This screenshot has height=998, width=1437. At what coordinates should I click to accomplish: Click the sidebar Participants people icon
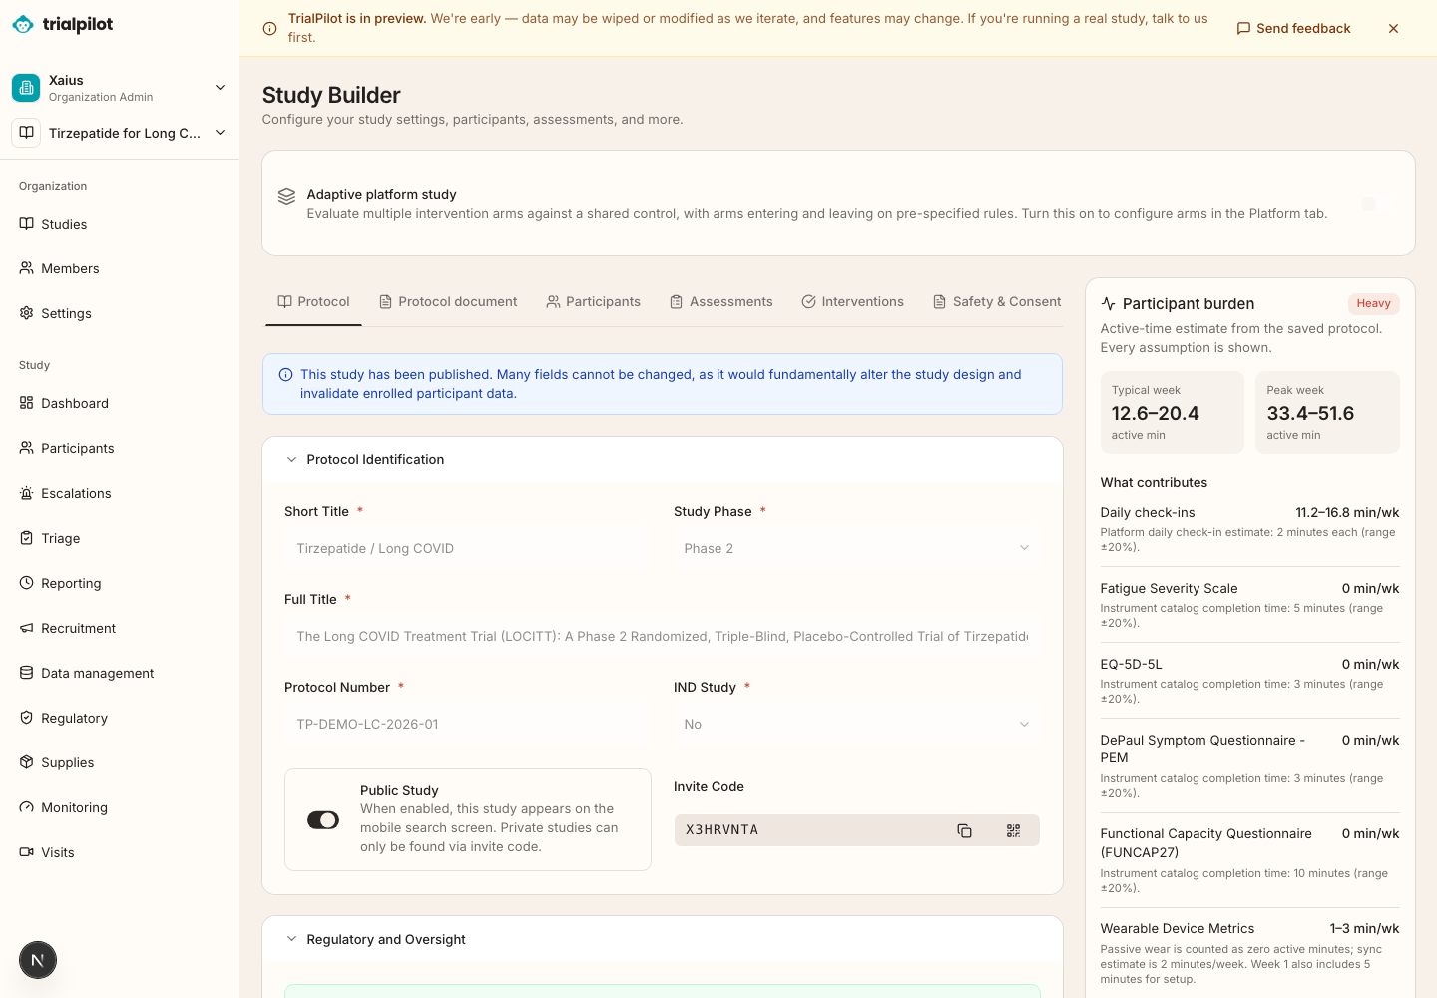click(27, 448)
